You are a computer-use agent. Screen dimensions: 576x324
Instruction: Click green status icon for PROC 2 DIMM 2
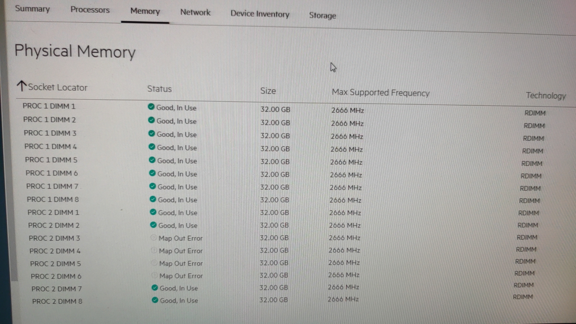[153, 225]
